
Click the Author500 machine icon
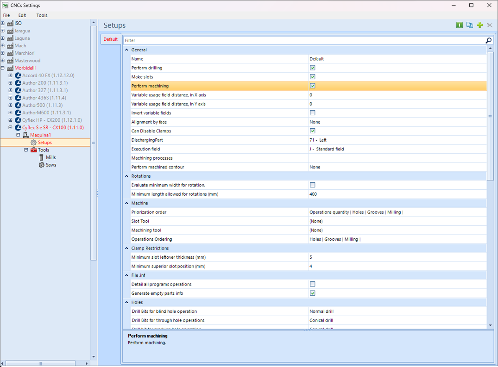(18, 106)
